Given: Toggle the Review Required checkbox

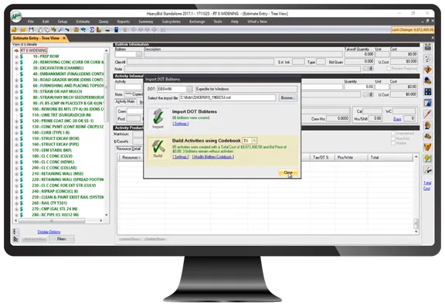Looking at the screenshot, I should pyautogui.click(x=389, y=69).
